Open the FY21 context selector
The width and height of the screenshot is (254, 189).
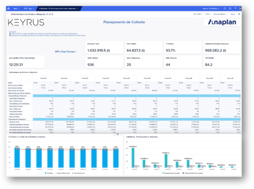click(208, 14)
